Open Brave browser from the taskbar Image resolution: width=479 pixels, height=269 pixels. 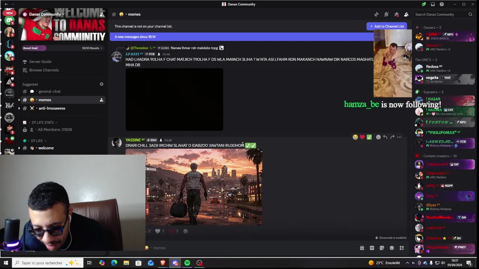pos(163,263)
